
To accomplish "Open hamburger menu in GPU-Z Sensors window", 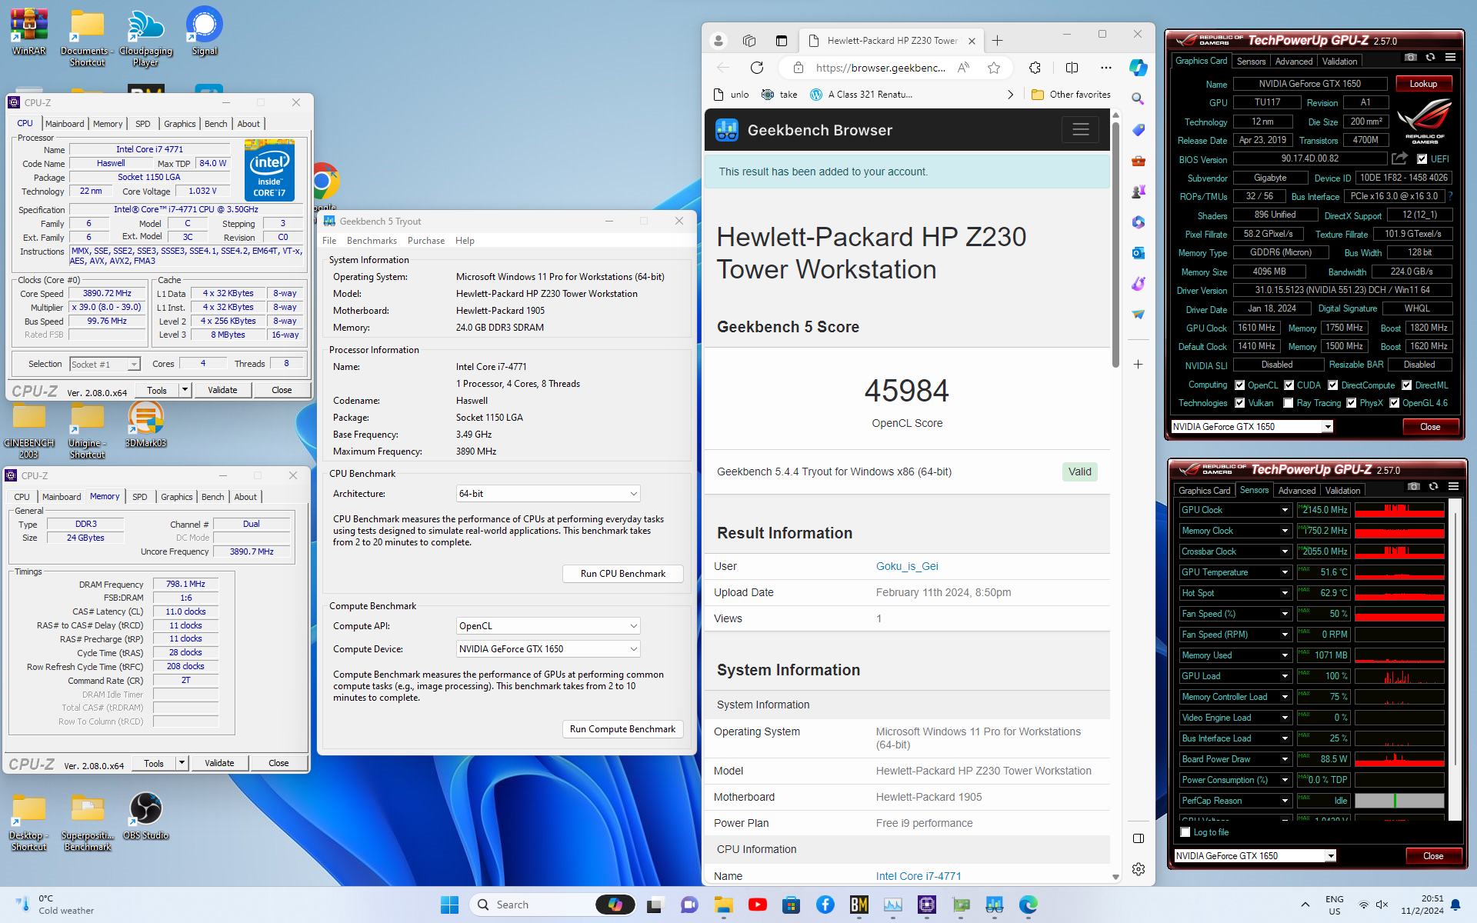I will (1453, 487).
